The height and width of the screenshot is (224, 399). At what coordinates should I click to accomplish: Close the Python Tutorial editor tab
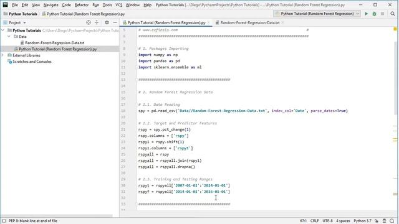tap(209, 22)
